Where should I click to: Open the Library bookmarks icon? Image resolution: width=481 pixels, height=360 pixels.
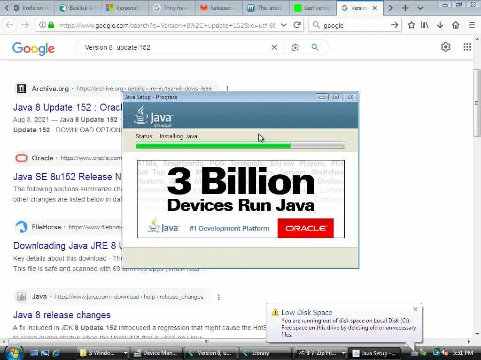click(425, 25)
